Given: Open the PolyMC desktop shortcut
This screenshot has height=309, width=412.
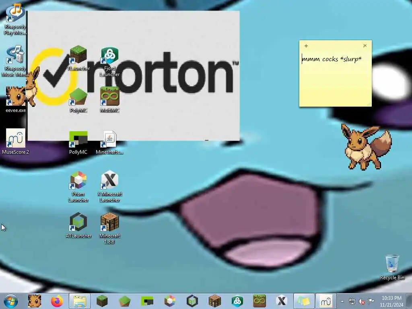Looking at the screenshot, I should coord(78,100).
